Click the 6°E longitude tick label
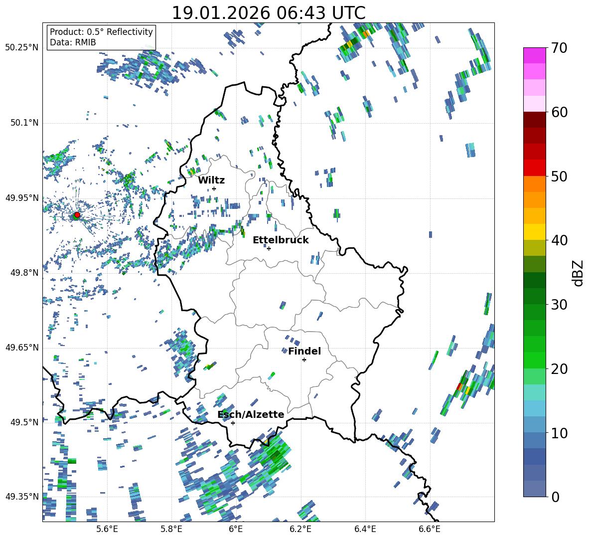590x539 pixels. click(x=236, y=529)
